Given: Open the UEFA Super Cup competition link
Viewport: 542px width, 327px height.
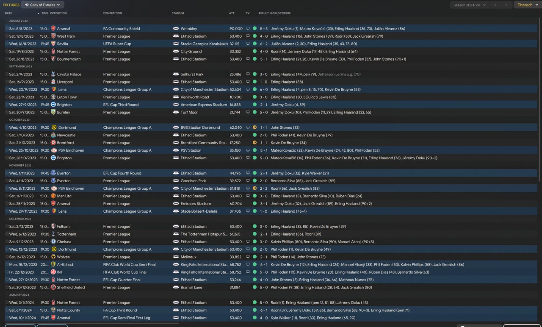Looking at the screenshot, I should click(117, 44).
